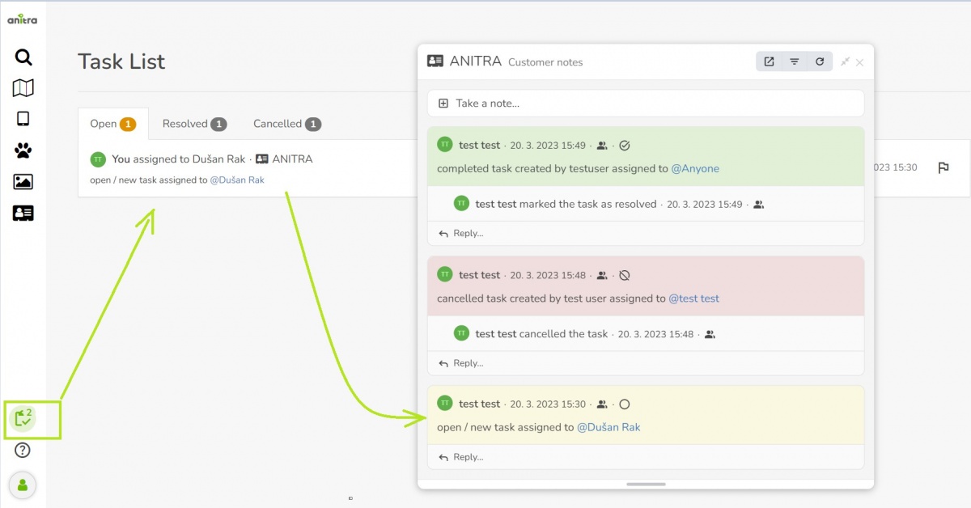Open the gallery icon in the left sidebar
The width and height of the screenshot is (971, 508).
(23, 181)
